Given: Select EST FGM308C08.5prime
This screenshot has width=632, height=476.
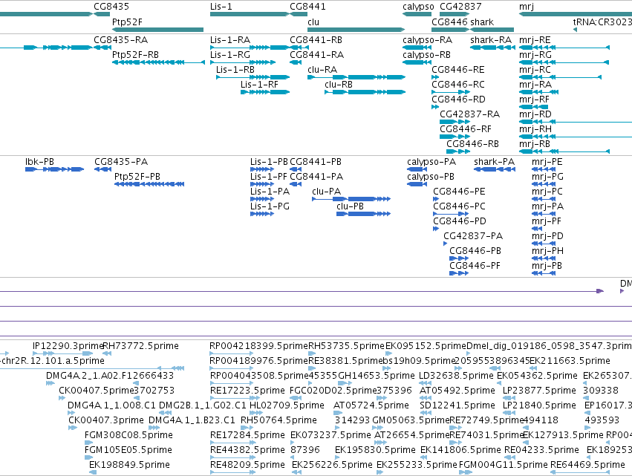Looking at the screenshot, I should click(x=128, y=435).
